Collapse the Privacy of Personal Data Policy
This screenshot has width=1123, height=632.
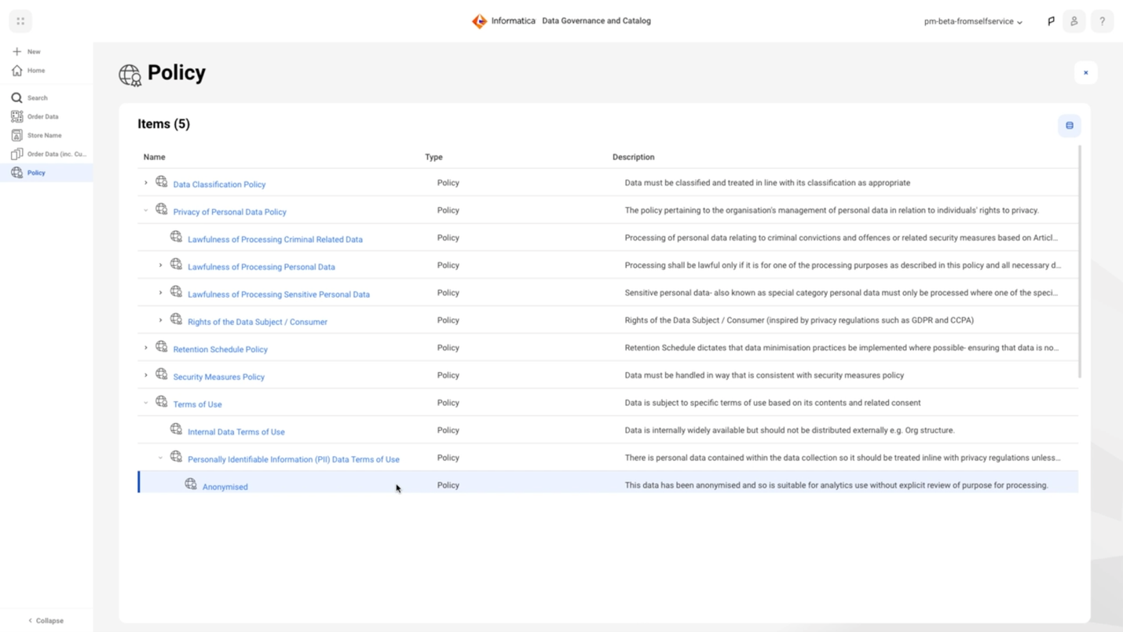(146, 210)
